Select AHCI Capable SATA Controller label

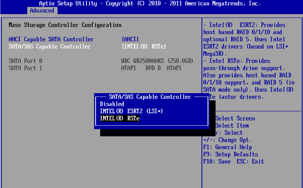point(51,39)
